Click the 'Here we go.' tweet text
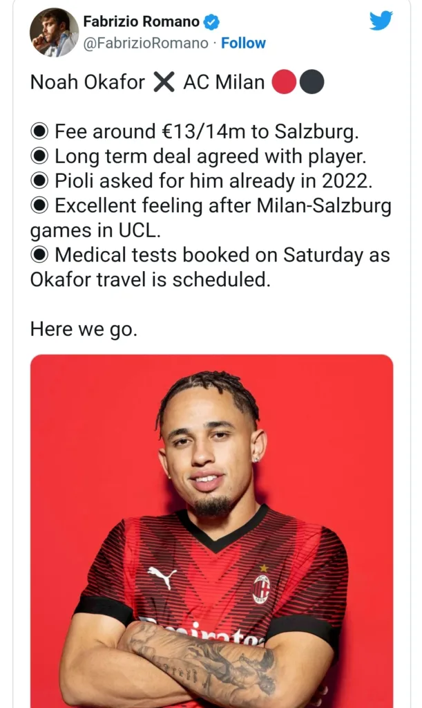The height and width of the screenshot is (708, 422). 84,329
